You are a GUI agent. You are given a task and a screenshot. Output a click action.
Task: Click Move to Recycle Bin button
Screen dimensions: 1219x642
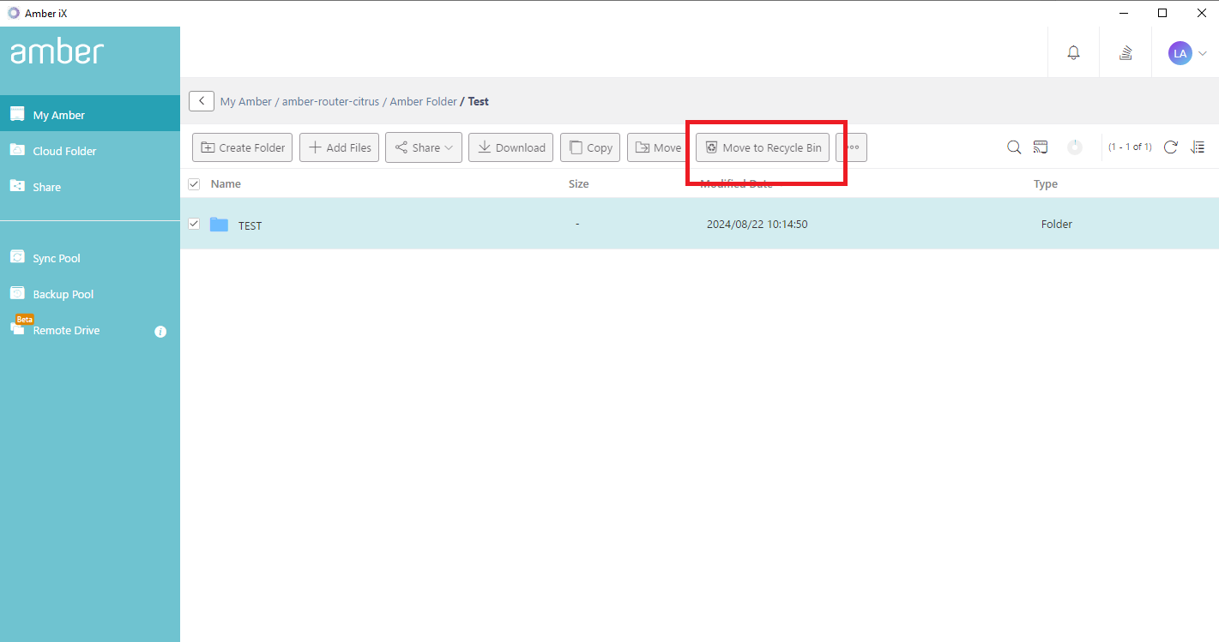pyautogui.click(x=763, y=147)
